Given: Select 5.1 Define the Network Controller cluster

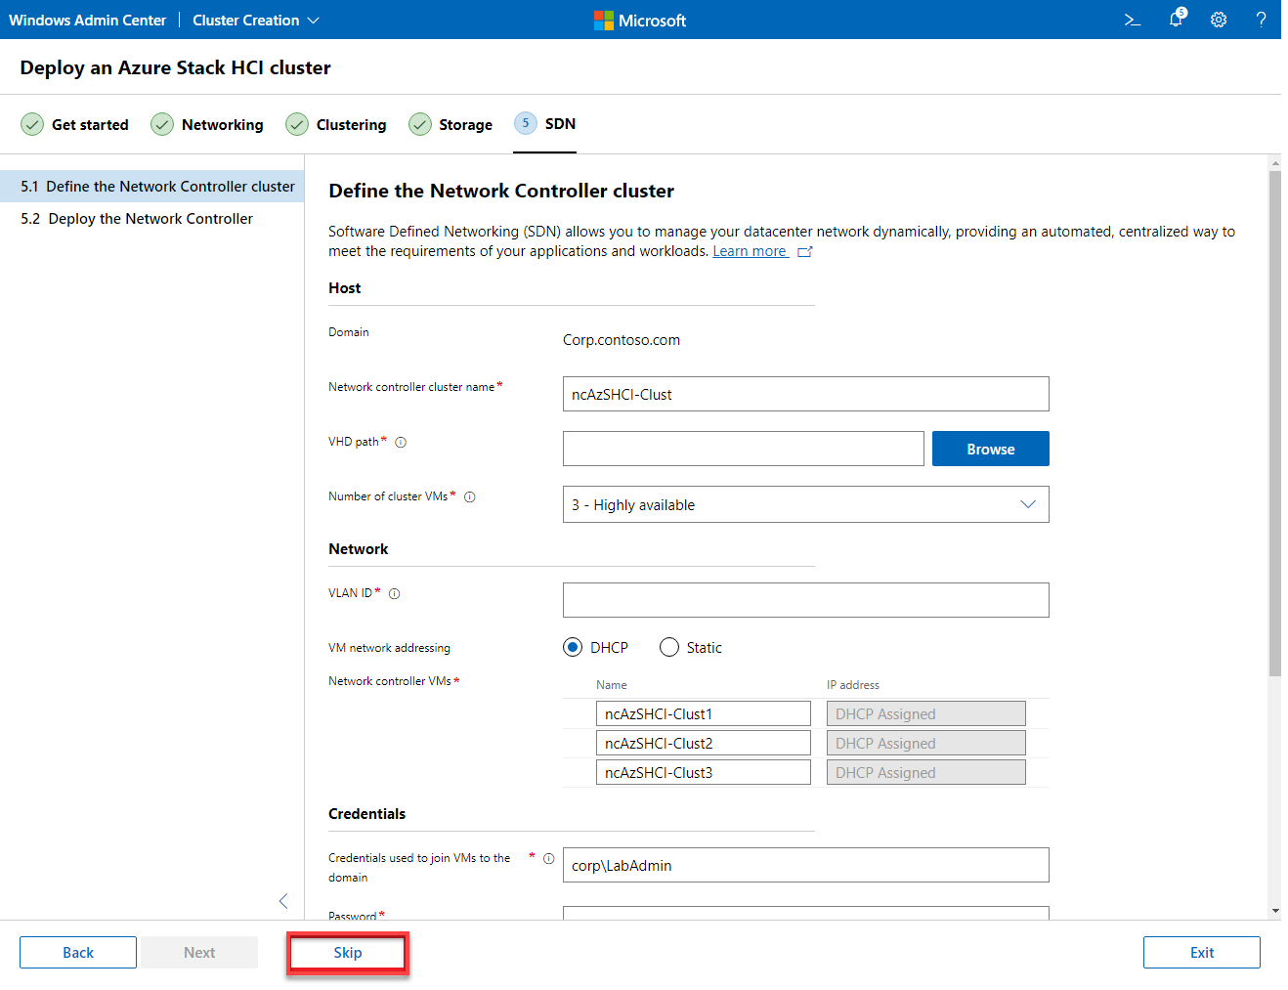Looking at the screenshot, I should click(152, 186).
